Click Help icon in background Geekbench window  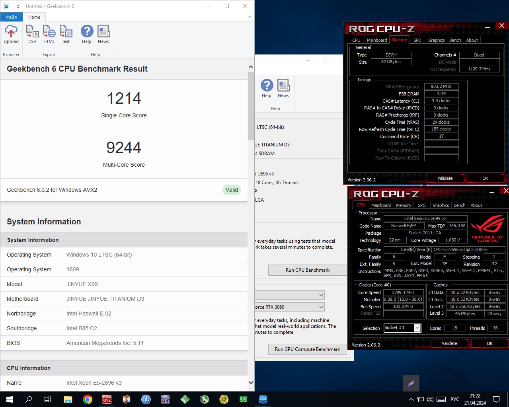(267, 88)
